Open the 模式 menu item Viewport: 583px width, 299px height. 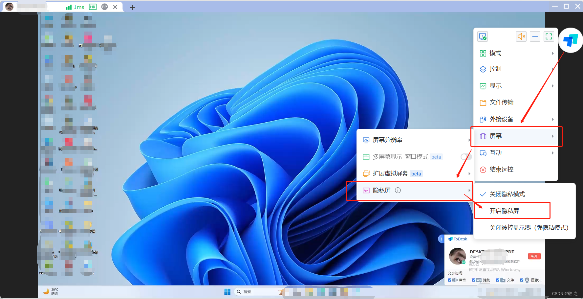pos(516,53)
